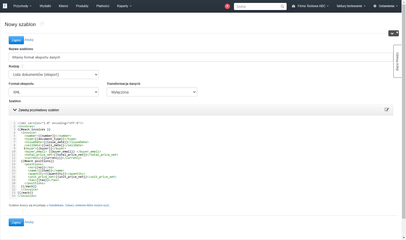Click the '<quantity>{{quantity}}</quantity>' line
The image size is (406, 240).
(57, 174)
